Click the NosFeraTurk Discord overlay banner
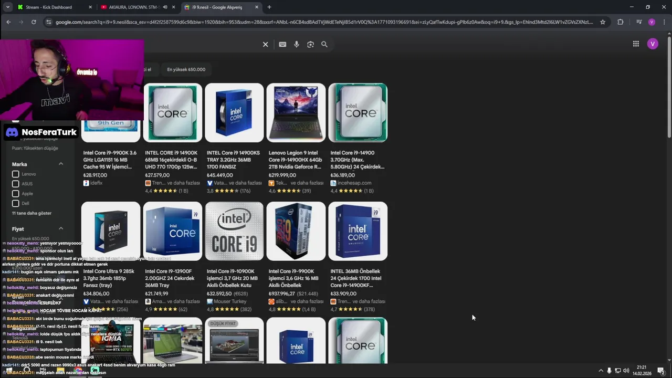 click(40, 132)
